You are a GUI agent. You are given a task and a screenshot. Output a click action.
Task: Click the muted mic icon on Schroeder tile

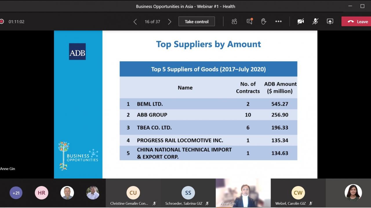[x=207, y=204]
